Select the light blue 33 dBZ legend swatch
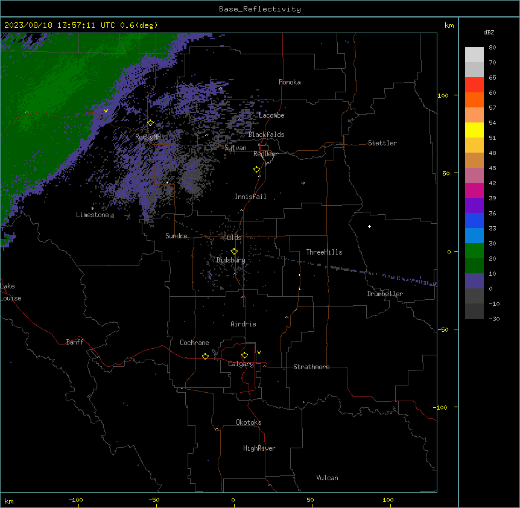This screenshot has height=508, width=520. (474, 235)
